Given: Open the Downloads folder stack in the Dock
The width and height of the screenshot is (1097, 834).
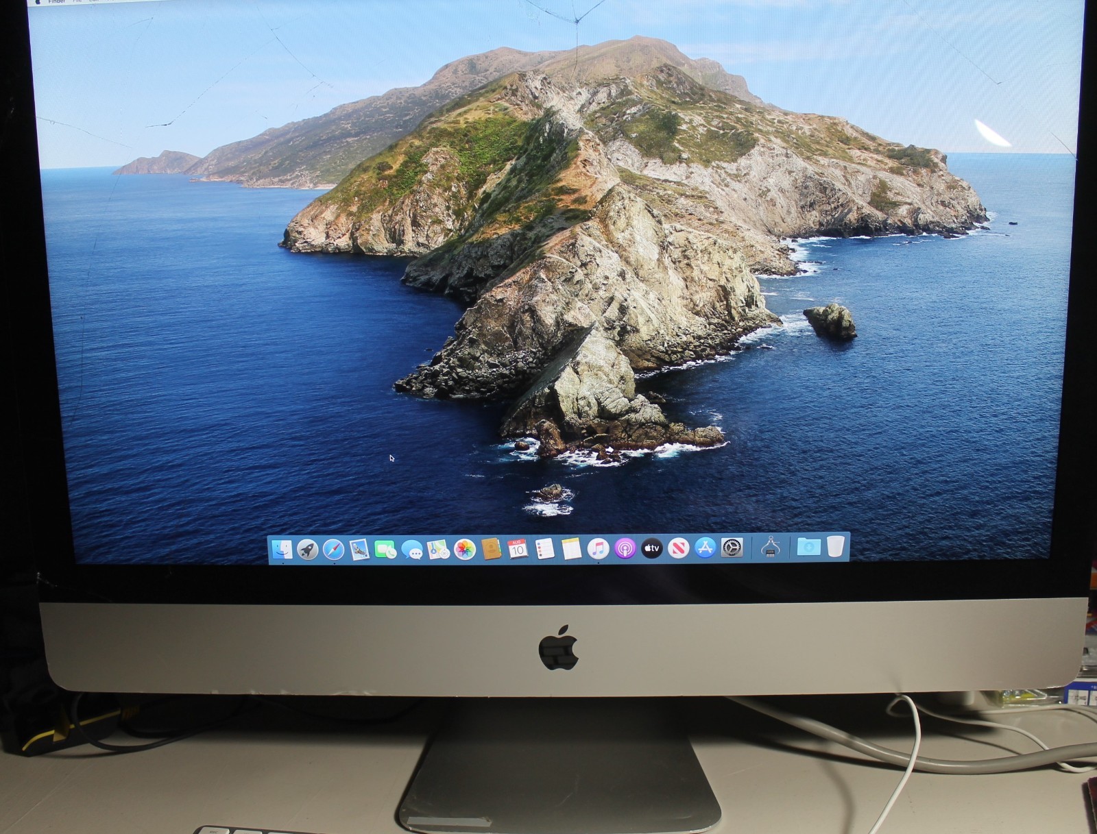Looking at the screenshot, I should [808, 546].
